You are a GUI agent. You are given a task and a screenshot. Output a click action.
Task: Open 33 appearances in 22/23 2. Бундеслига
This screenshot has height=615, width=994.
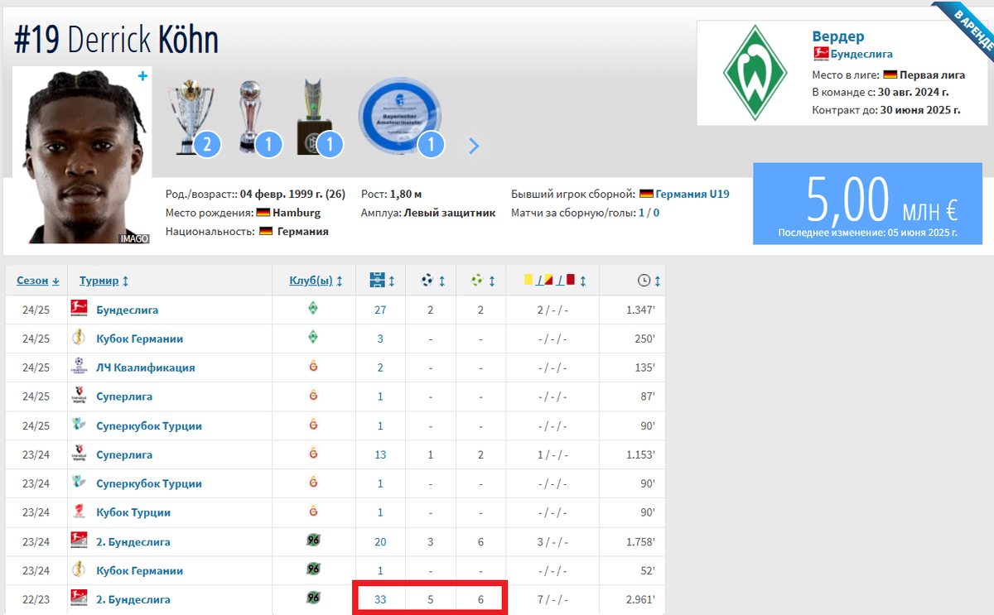(x=381, y=599)
